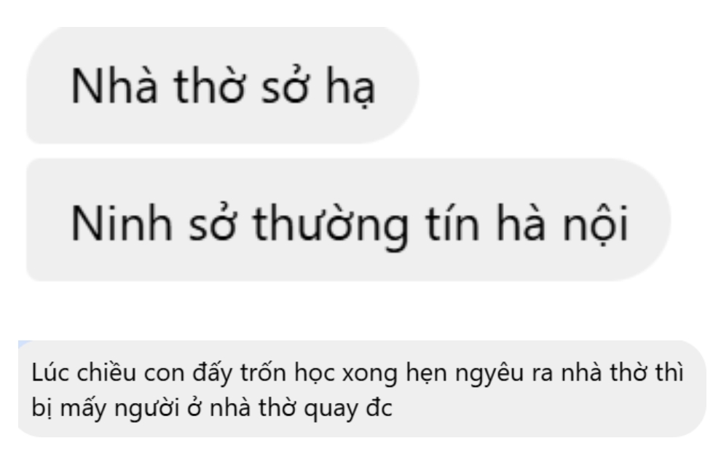Click the word 'Lúc' in third message

[50, 372]
